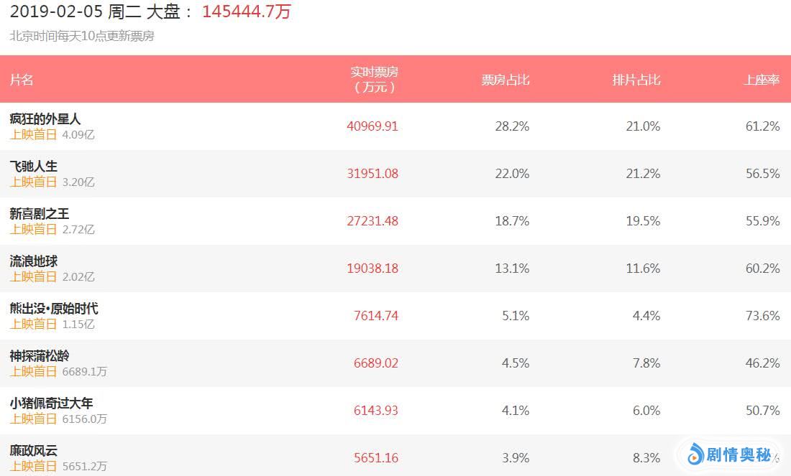This screenshot has width=791, height=476.
Task: Click the 73.6% attendance rate value
Action: 763,316
